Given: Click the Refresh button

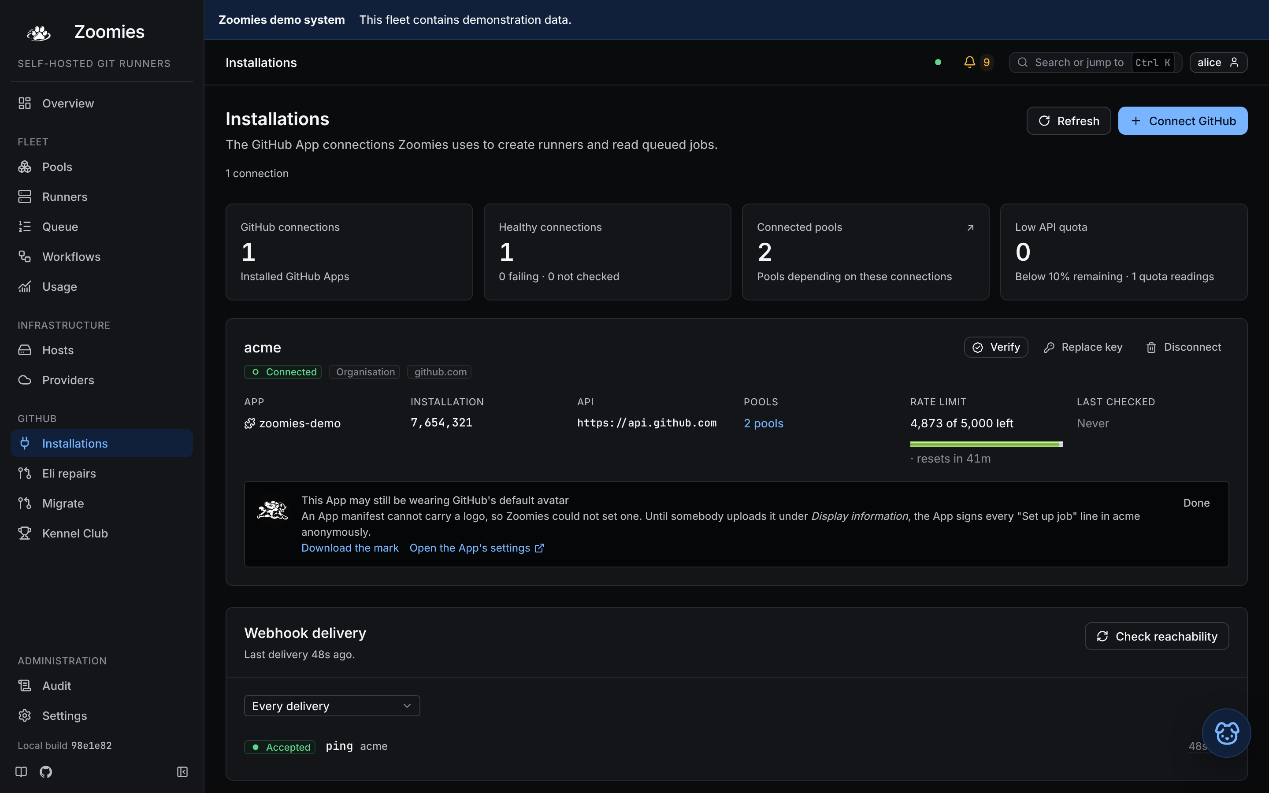Looking at the screenshot, I should pyautogui.click(x=1068, y=121).
